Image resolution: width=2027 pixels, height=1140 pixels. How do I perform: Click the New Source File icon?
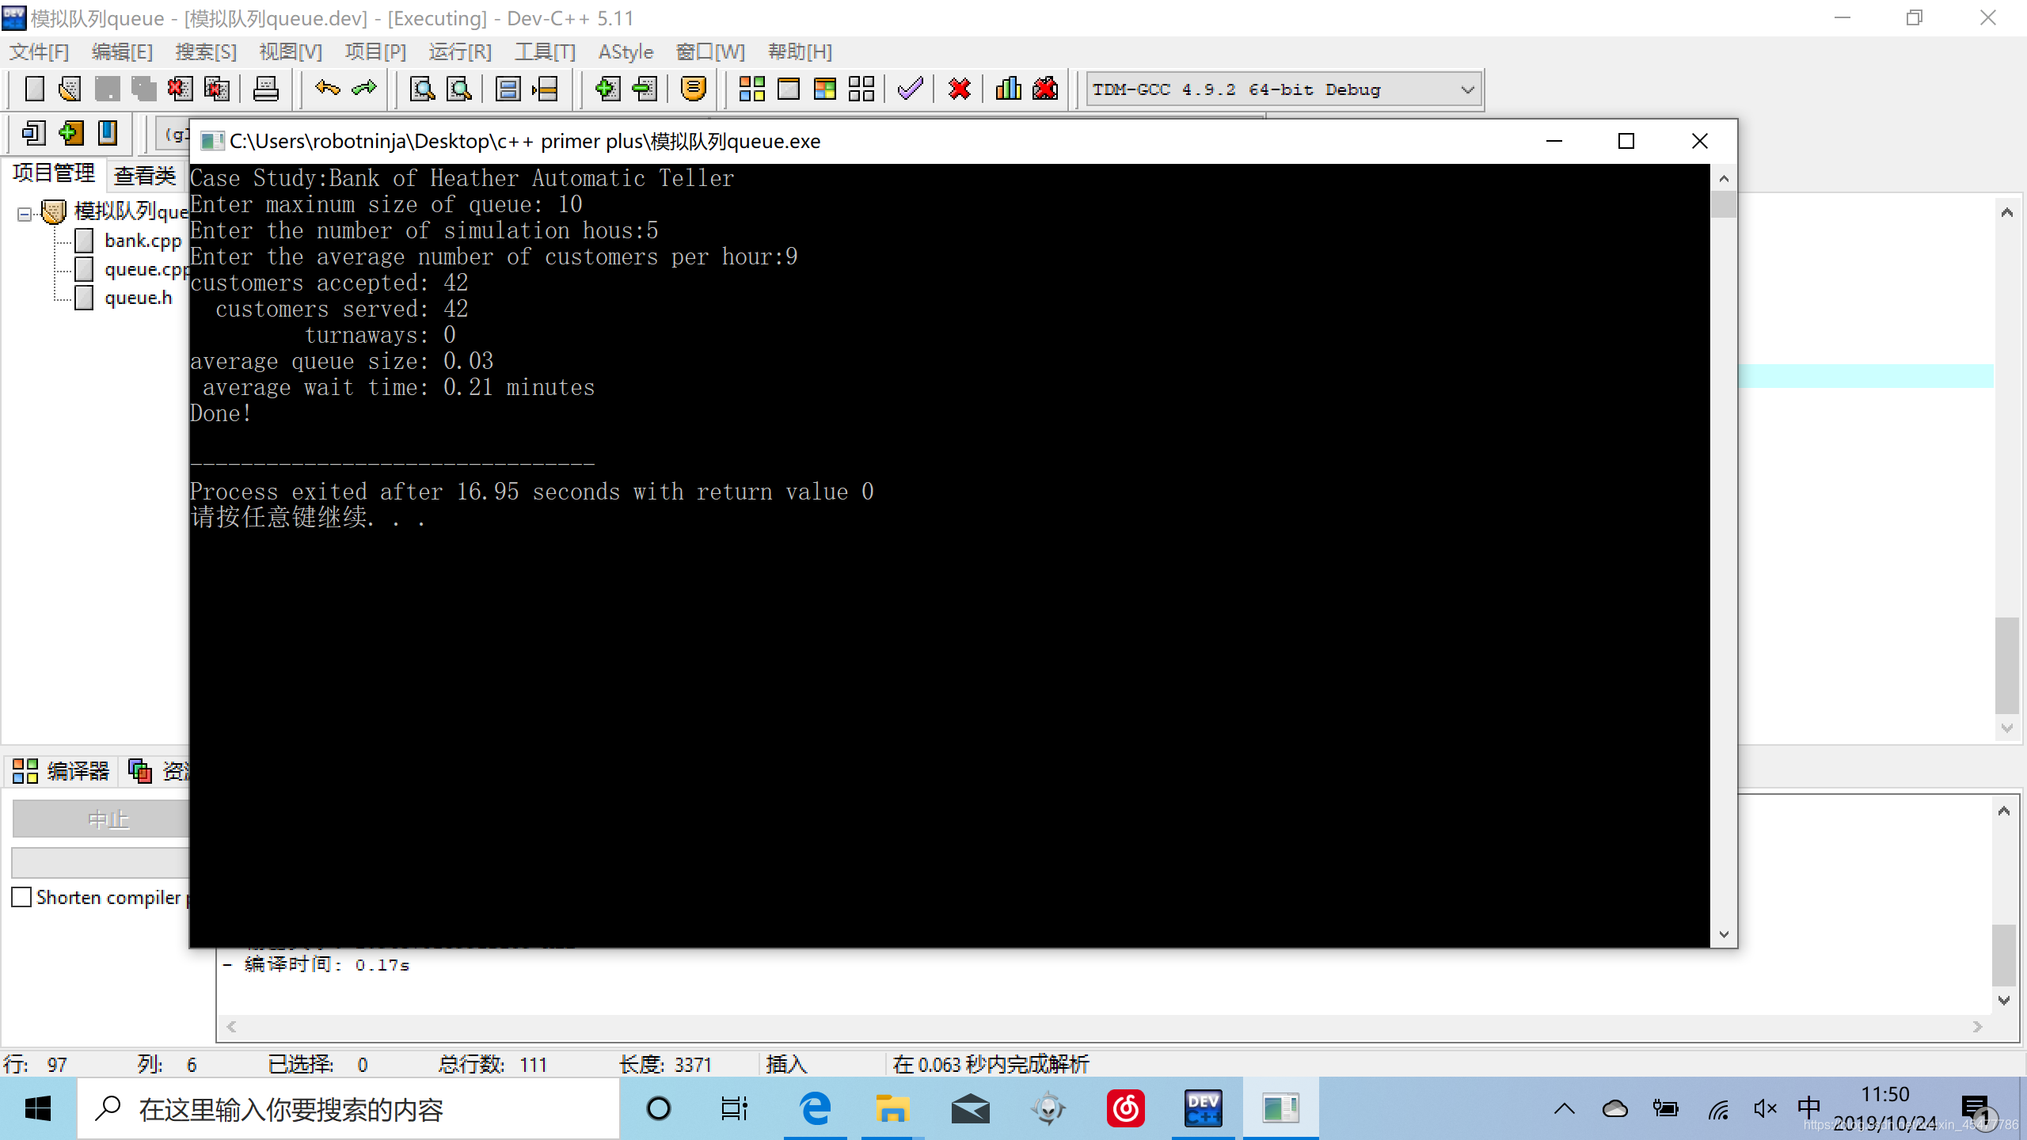click(x=34, y=89)
